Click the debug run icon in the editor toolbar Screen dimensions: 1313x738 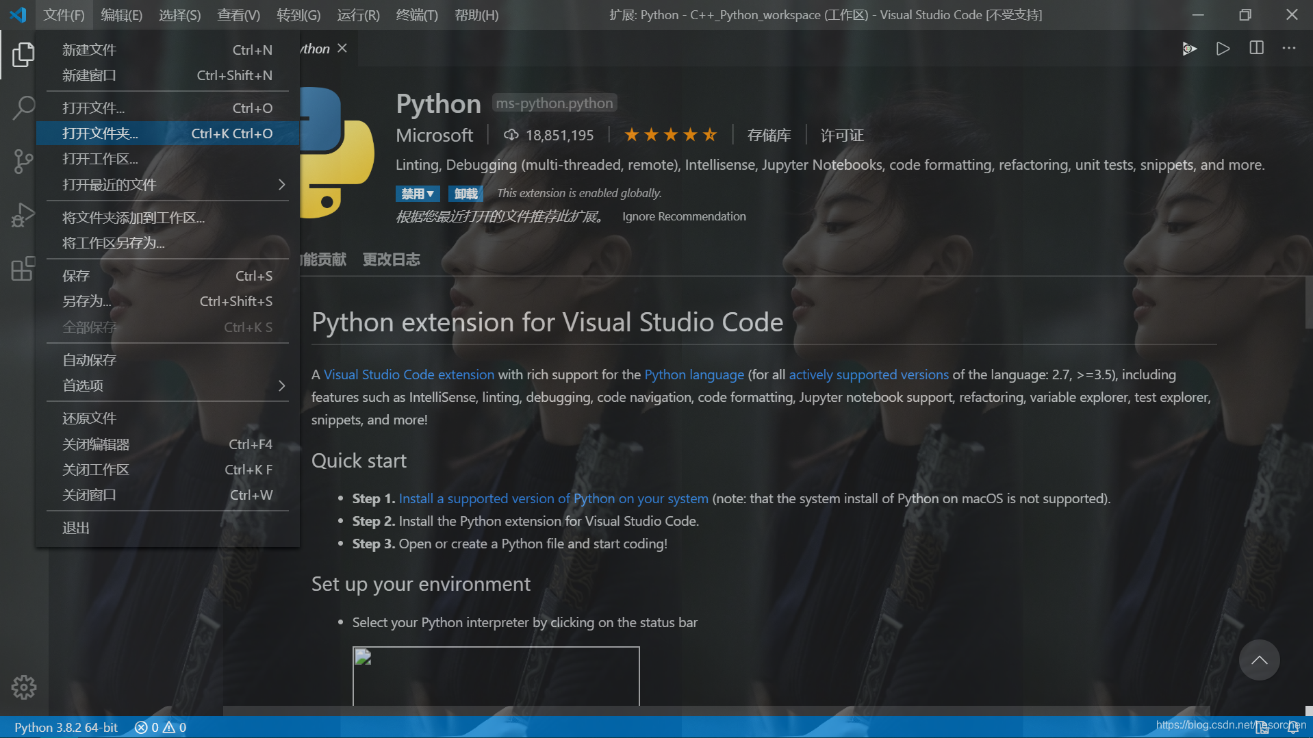point(1190,49)
